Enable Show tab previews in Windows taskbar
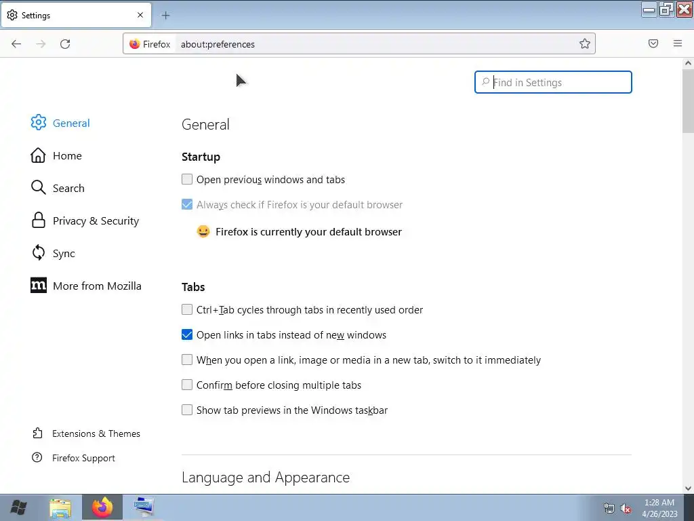Screen dimensions: 694x521 click(187, 410)
